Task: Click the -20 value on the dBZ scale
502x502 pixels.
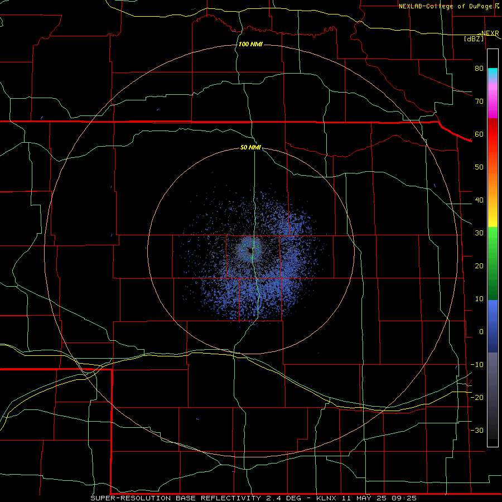Action: click(x=477, y=397)
